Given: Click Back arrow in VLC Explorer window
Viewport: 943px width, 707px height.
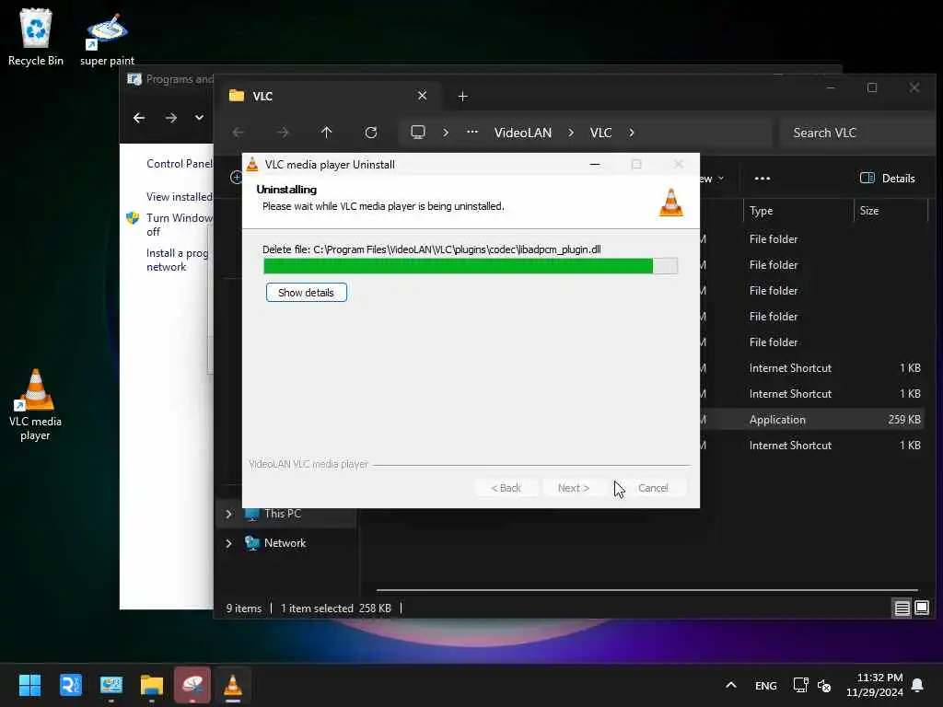Looking at the screenshot, I should [x=239, y=133].
